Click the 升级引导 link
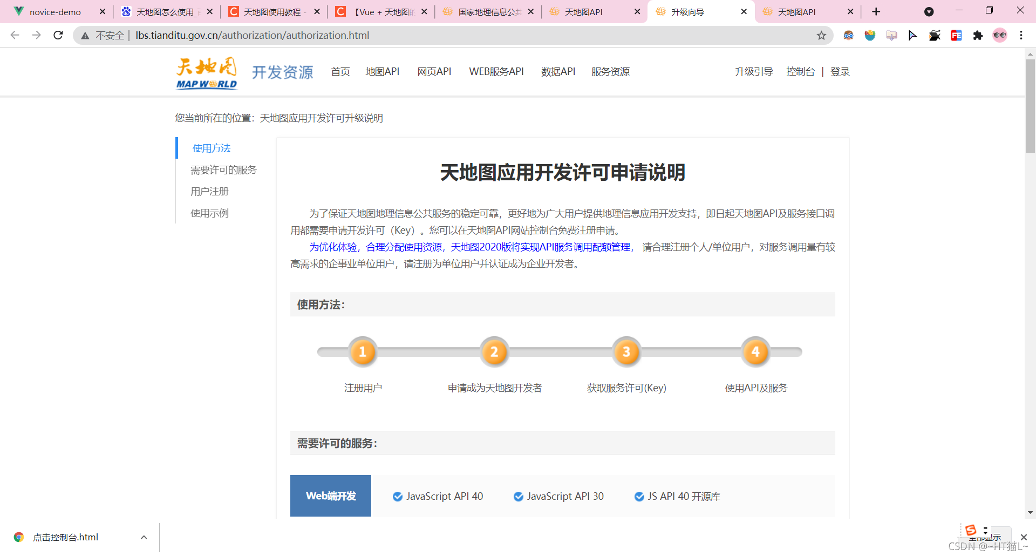The height and width of the screenshot is (556, 1036). [x=754, y=72]
